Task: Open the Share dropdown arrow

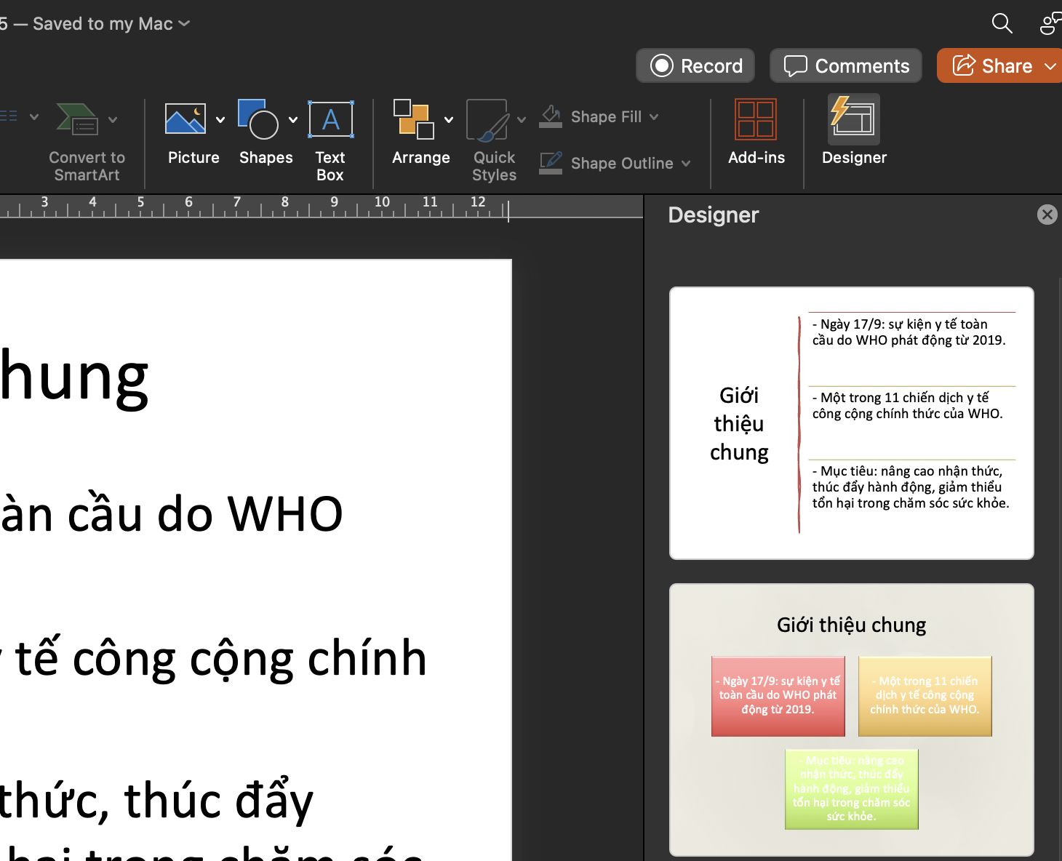Action: 1050,66
